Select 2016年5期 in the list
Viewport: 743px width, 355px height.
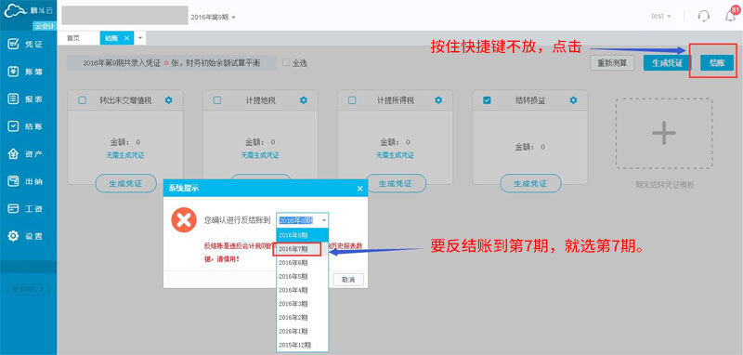tap(303, 276)
